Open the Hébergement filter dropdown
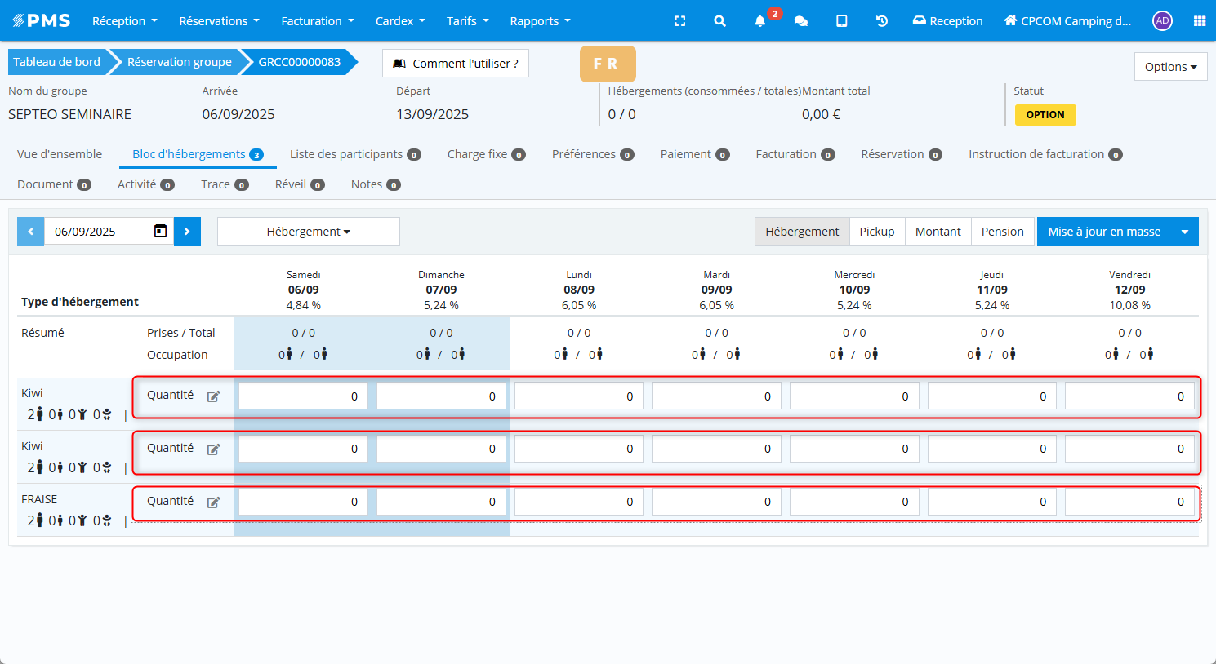 [x=308, y=232]
